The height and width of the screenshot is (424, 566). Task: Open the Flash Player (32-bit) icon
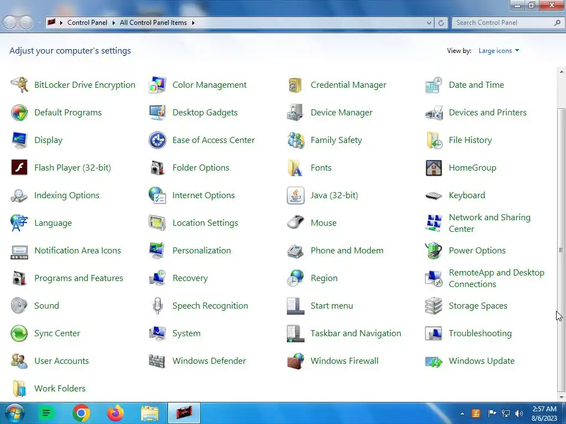pyautogui.click(x=19, y=168)
